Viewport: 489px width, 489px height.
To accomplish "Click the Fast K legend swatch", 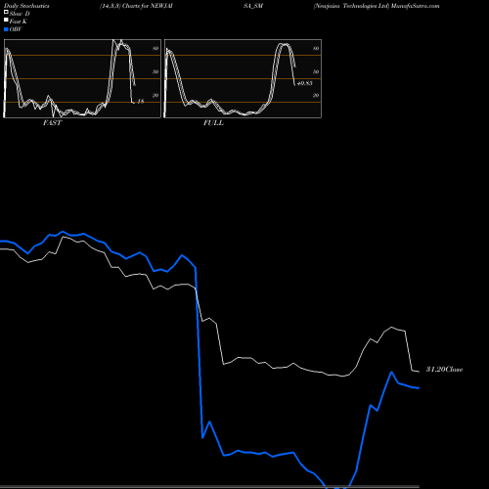I will click(6, 21).
